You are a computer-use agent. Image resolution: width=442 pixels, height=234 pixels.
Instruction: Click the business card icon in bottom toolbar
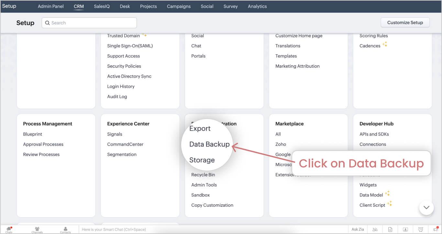click(405, 229)
